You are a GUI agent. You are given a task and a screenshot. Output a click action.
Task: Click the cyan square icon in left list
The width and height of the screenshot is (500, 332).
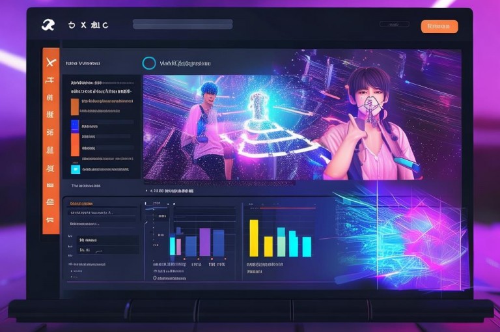tap(76, 169)
